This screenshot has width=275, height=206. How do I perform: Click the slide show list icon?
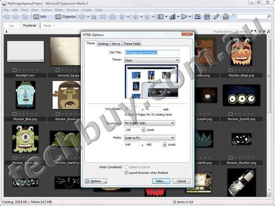point(161,17)
